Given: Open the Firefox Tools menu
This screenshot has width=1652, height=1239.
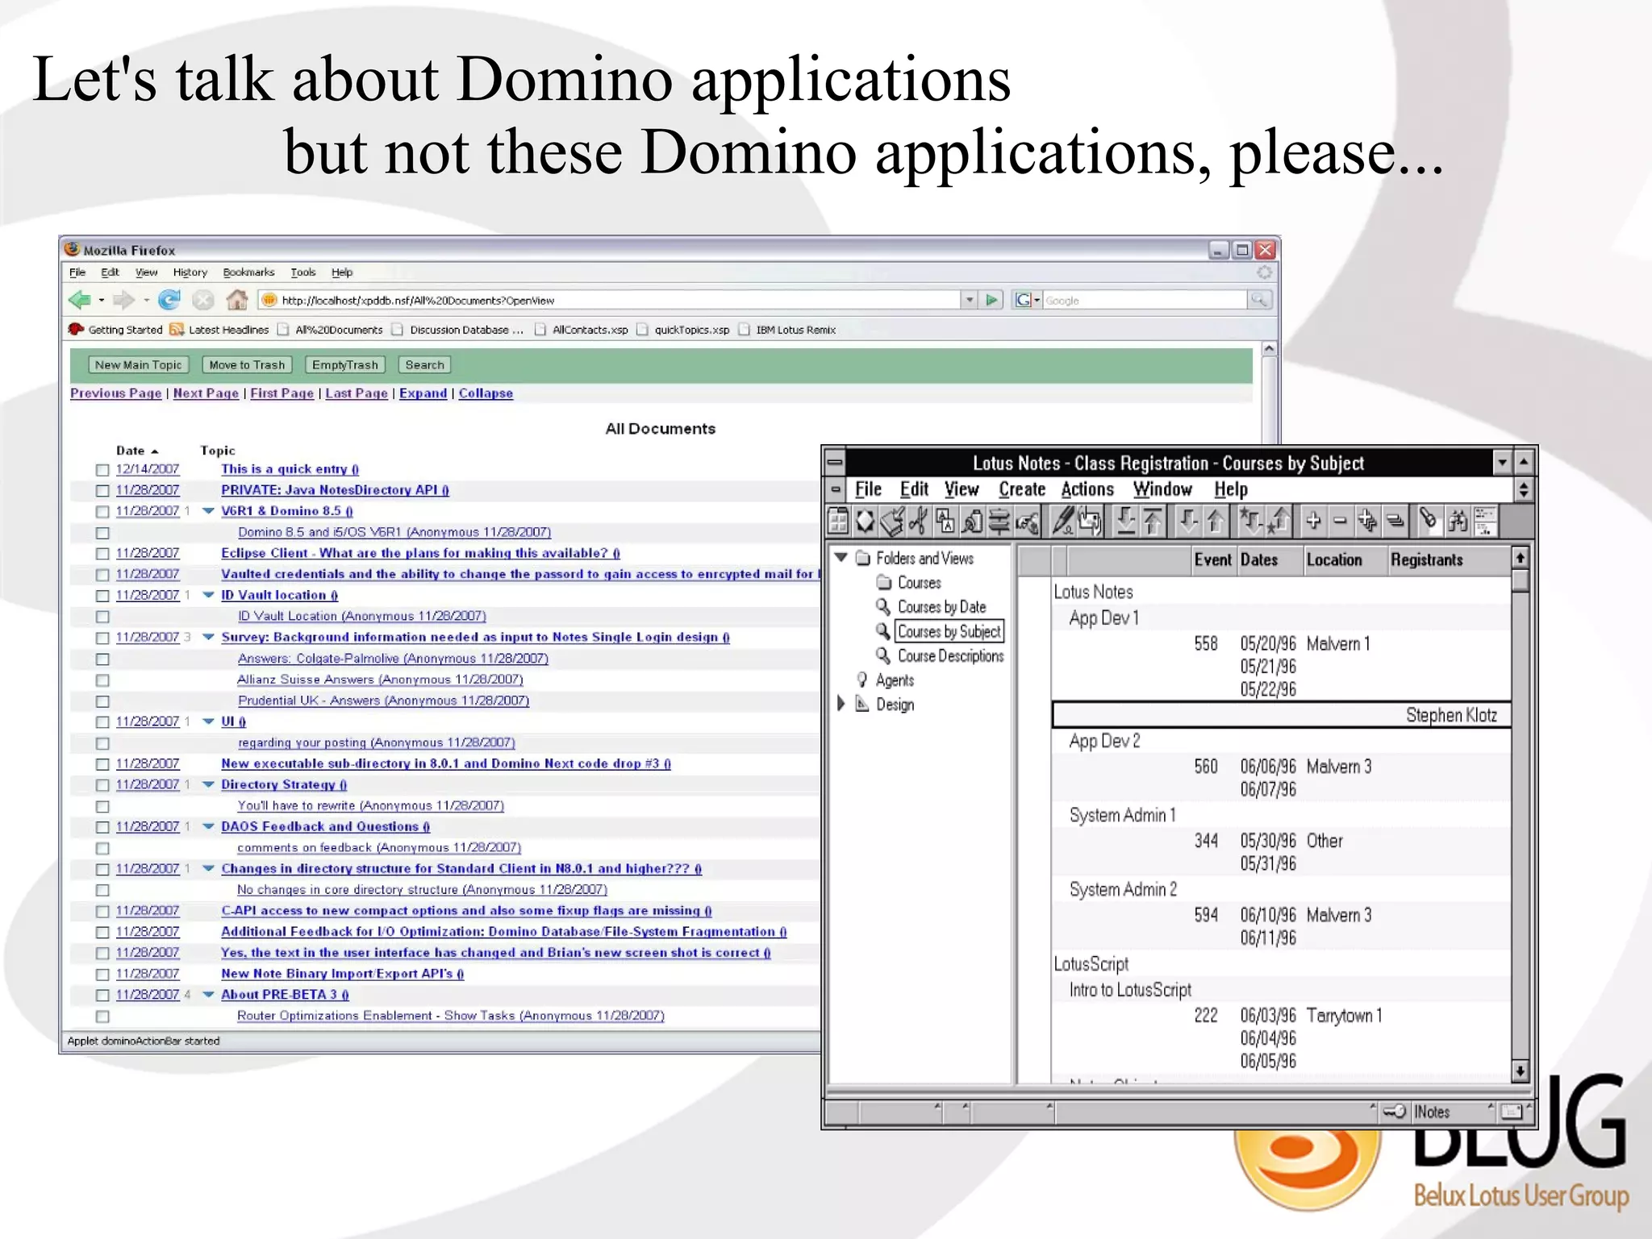Looking at the screenshot, I should (x=303, y=272).
